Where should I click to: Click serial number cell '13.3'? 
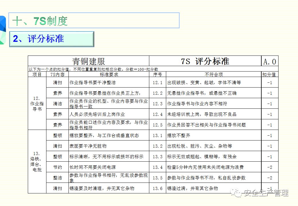[158, 157]
